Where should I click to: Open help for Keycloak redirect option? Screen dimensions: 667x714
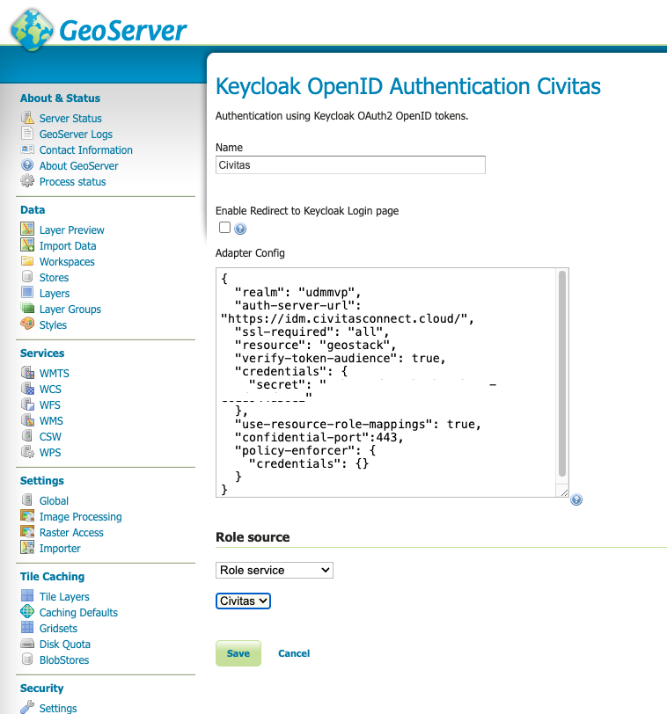click(240, 229)
